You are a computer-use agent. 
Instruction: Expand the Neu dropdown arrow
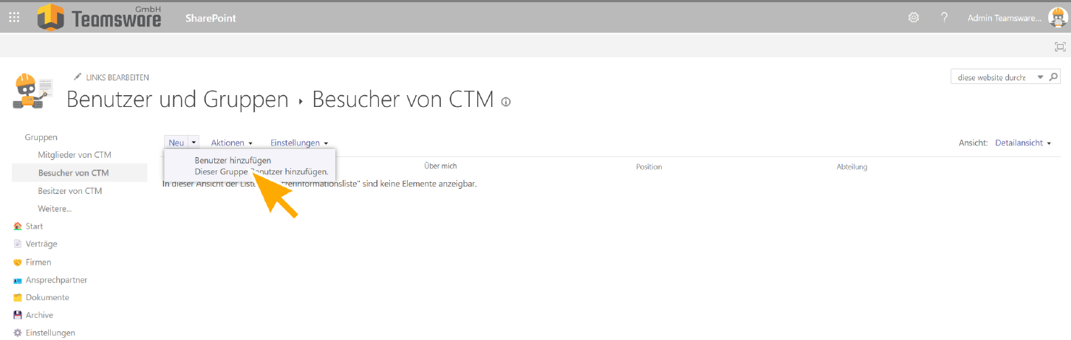(x=194, y=142)
